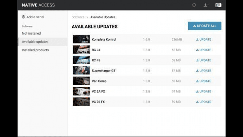Select Available updates in sidebar
The image size is (243, 137).
click(x=43, y=42)
